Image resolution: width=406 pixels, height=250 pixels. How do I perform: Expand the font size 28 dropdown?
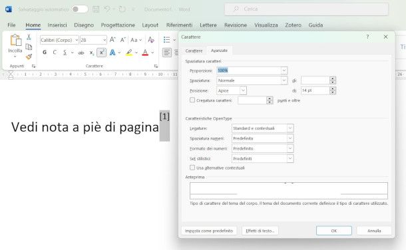104,40
